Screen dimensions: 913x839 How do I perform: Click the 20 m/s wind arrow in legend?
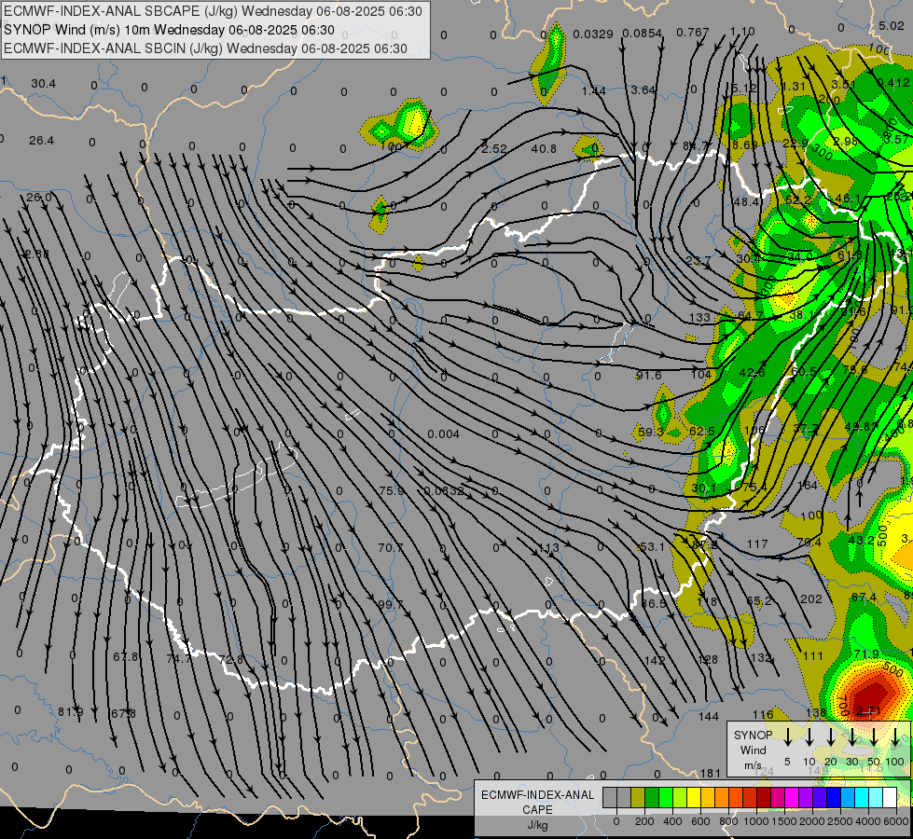(x=831, y=736)
